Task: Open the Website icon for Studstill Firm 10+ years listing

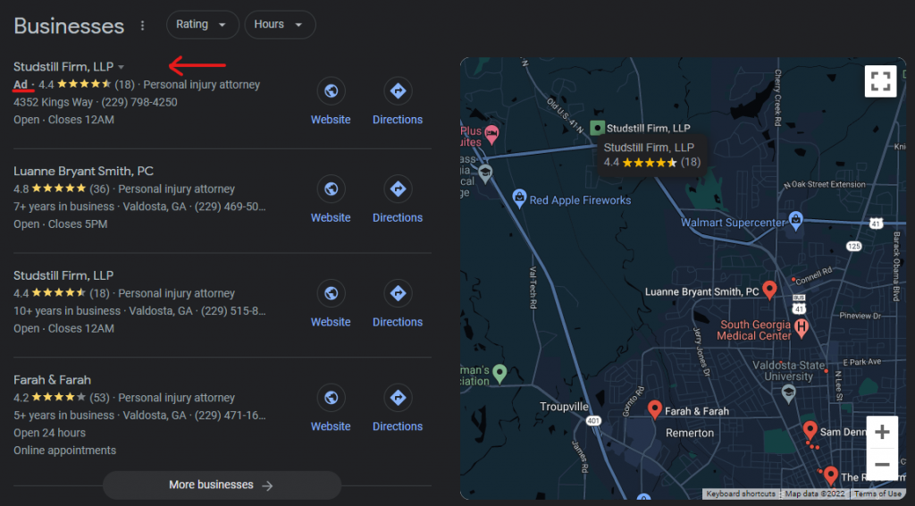Action: click(x=331, y=293)
